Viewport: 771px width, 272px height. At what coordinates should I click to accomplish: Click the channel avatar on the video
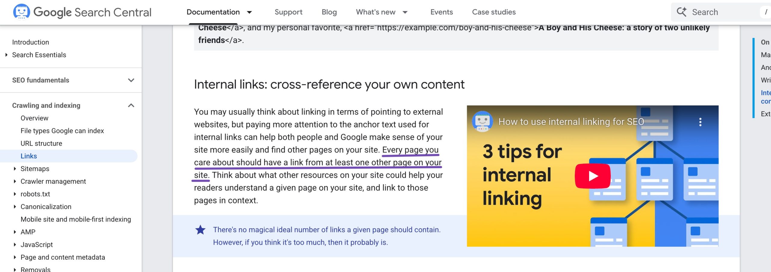pyautogui.click(x=482, y=122)
